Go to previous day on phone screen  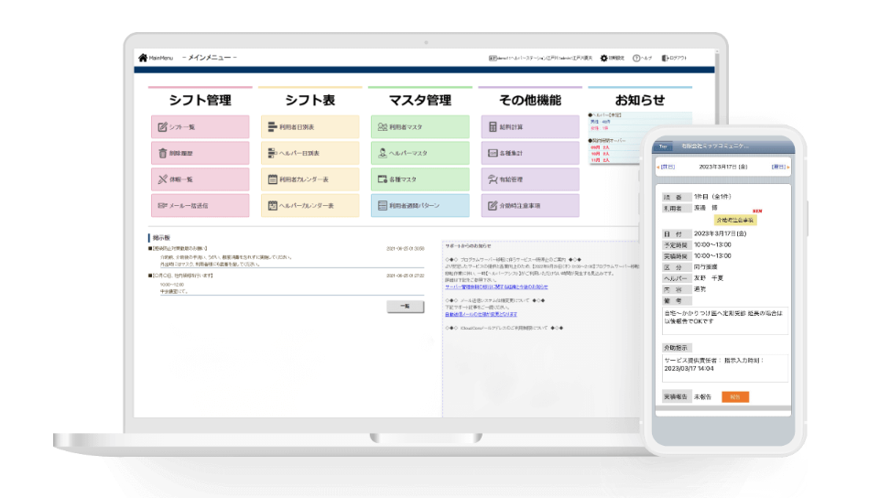667,167
